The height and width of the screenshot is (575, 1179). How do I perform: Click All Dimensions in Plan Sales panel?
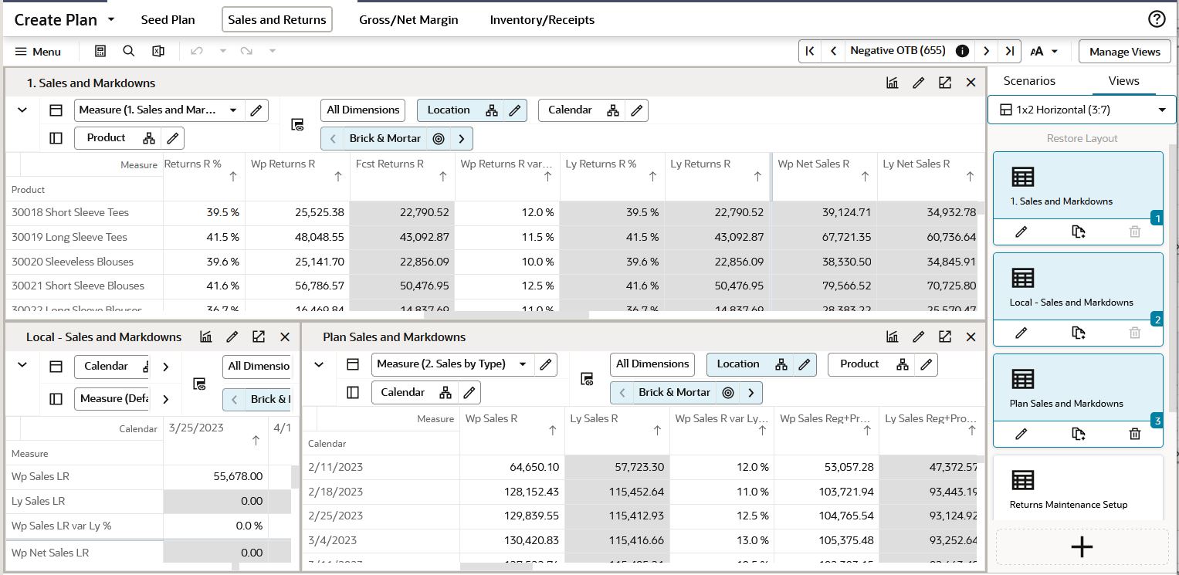click(652, 364)
